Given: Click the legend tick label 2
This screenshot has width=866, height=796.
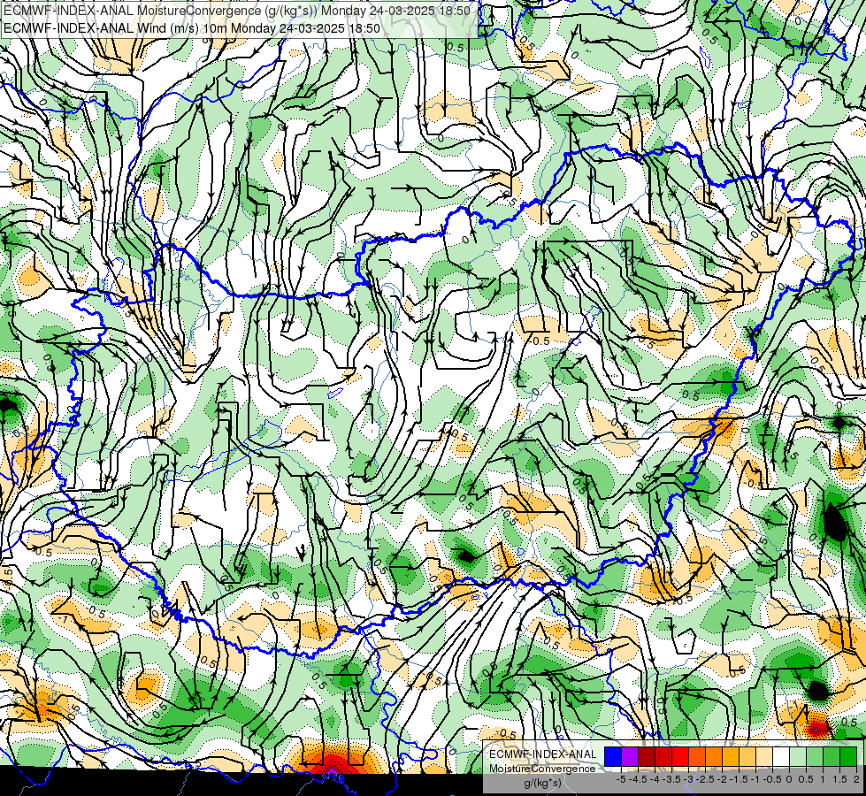Looking at the screenshot, I should point(856,779).
